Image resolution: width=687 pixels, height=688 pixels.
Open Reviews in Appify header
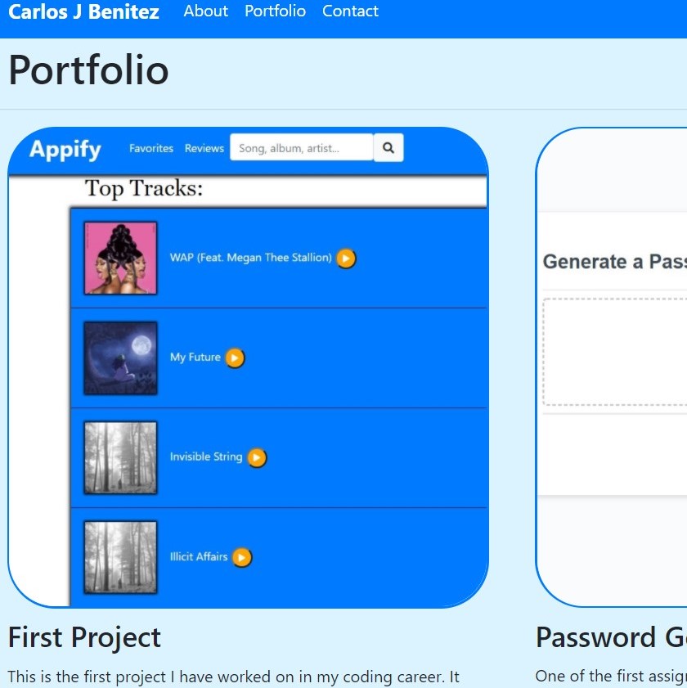pyautogui.click(x=204, y=148)
